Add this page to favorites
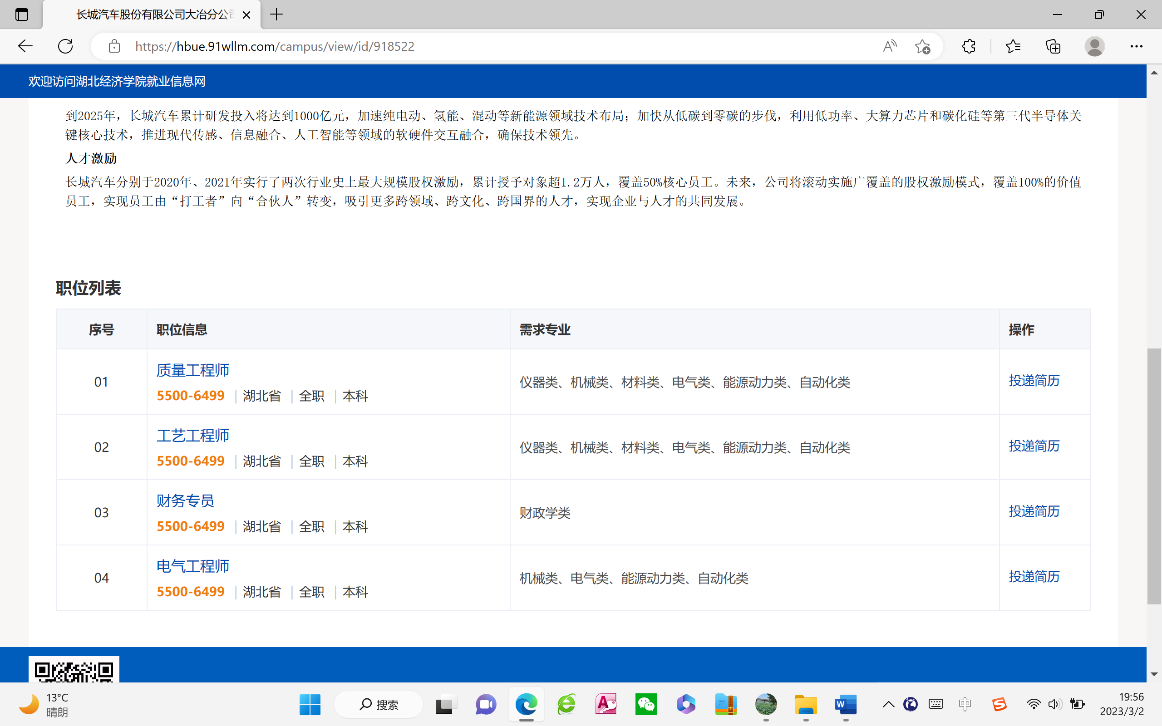Image resolution: width=1162 pixels, height=726 pixels. coord(922,46)
